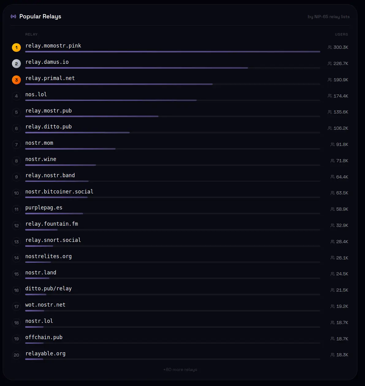Screen dimensions: 365x386
Task: Click the USERS column header
Action: 341,34
